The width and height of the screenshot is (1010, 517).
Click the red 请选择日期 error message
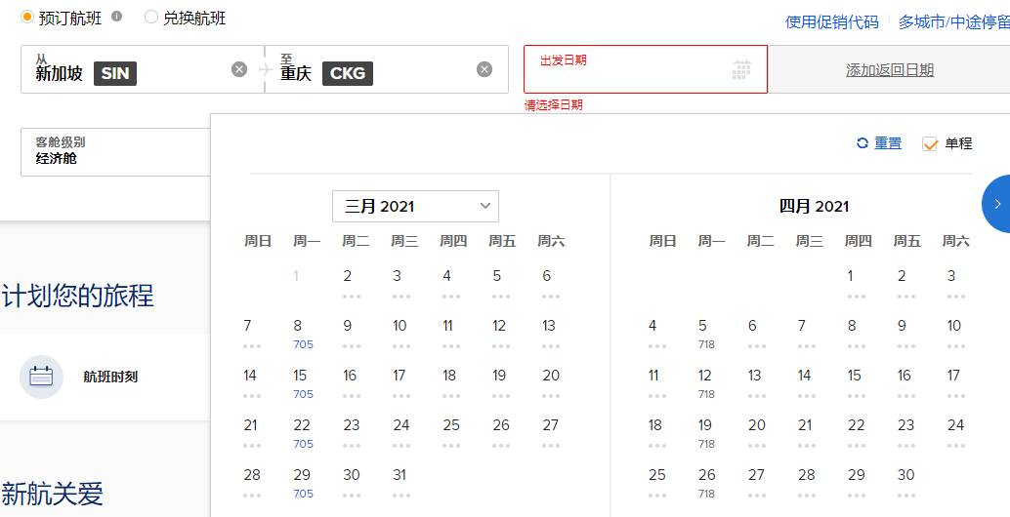[x=553, y=104]
